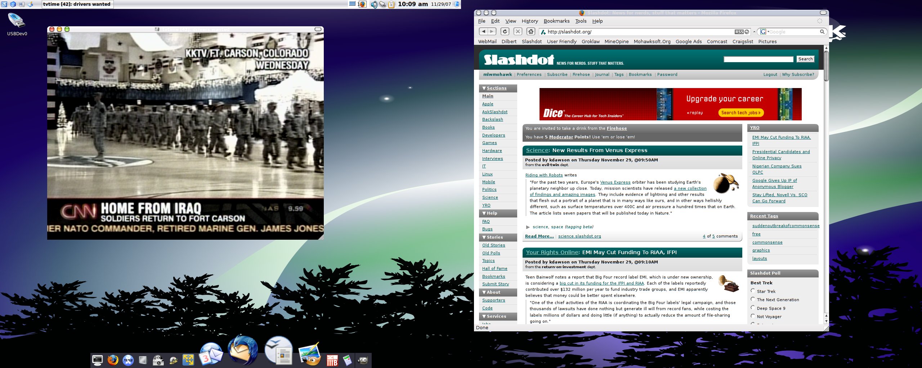Open the red KBibTeX dock icon

click(x=332, y=360)
